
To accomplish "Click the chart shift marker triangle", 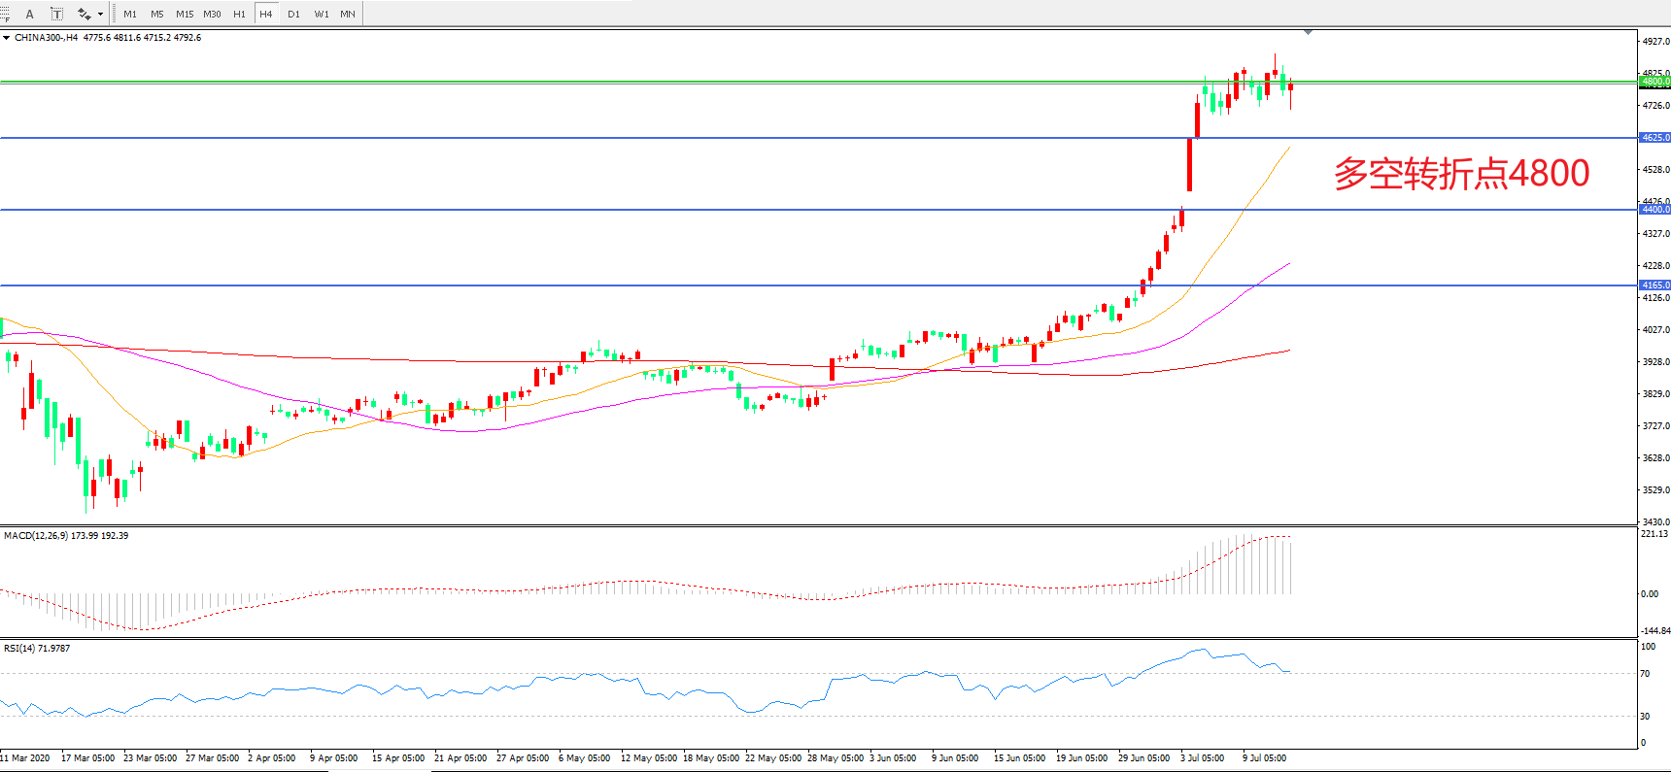I will tap(1309, 33).
